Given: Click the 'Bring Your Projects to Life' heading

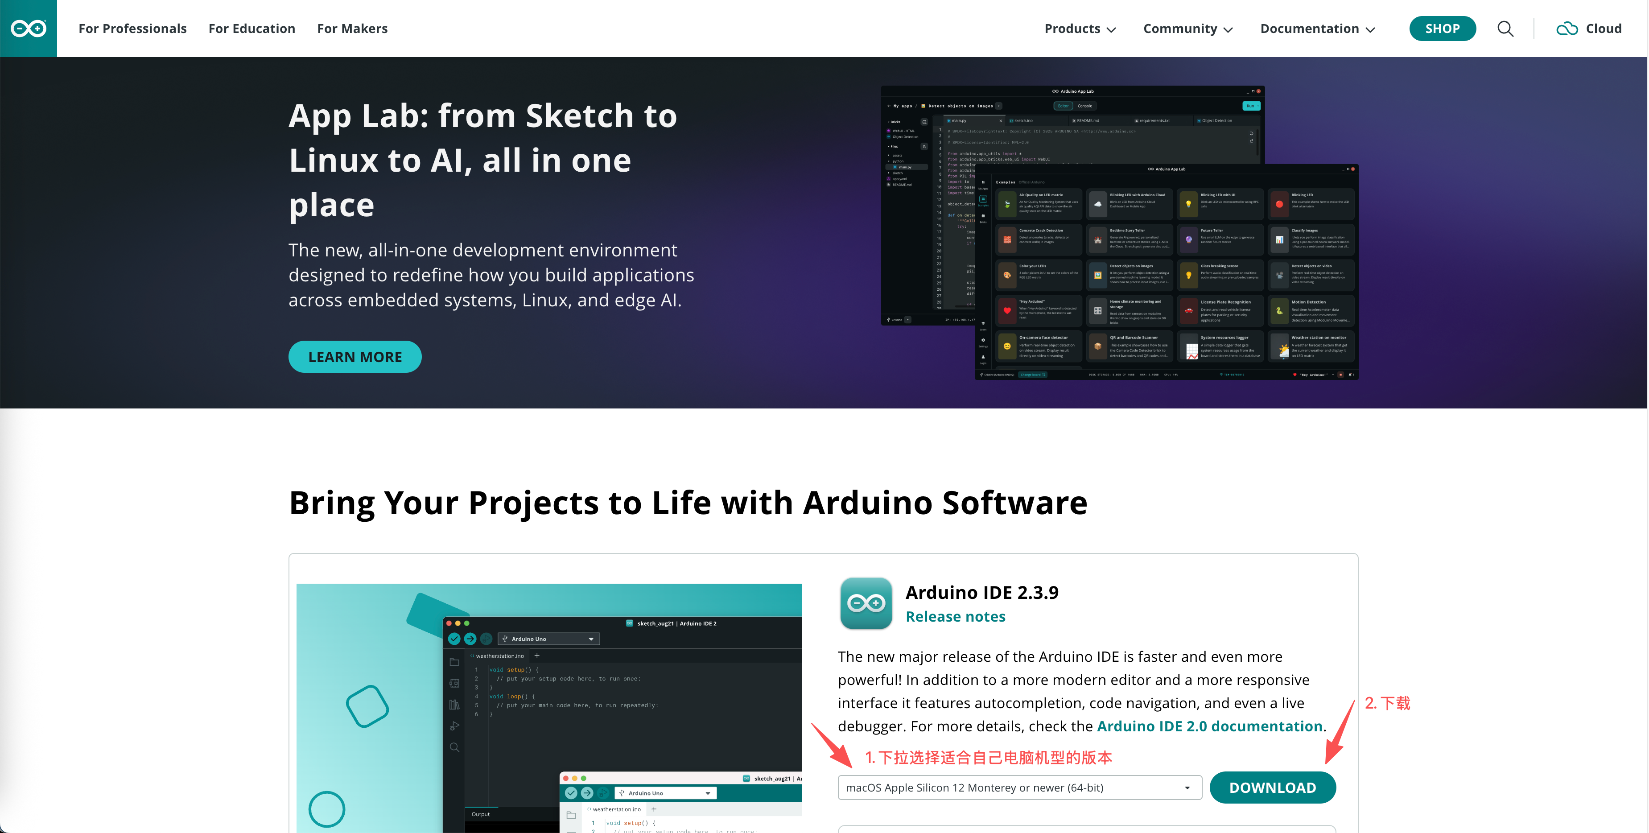Looking at the screenshot, I should (688, 503).
